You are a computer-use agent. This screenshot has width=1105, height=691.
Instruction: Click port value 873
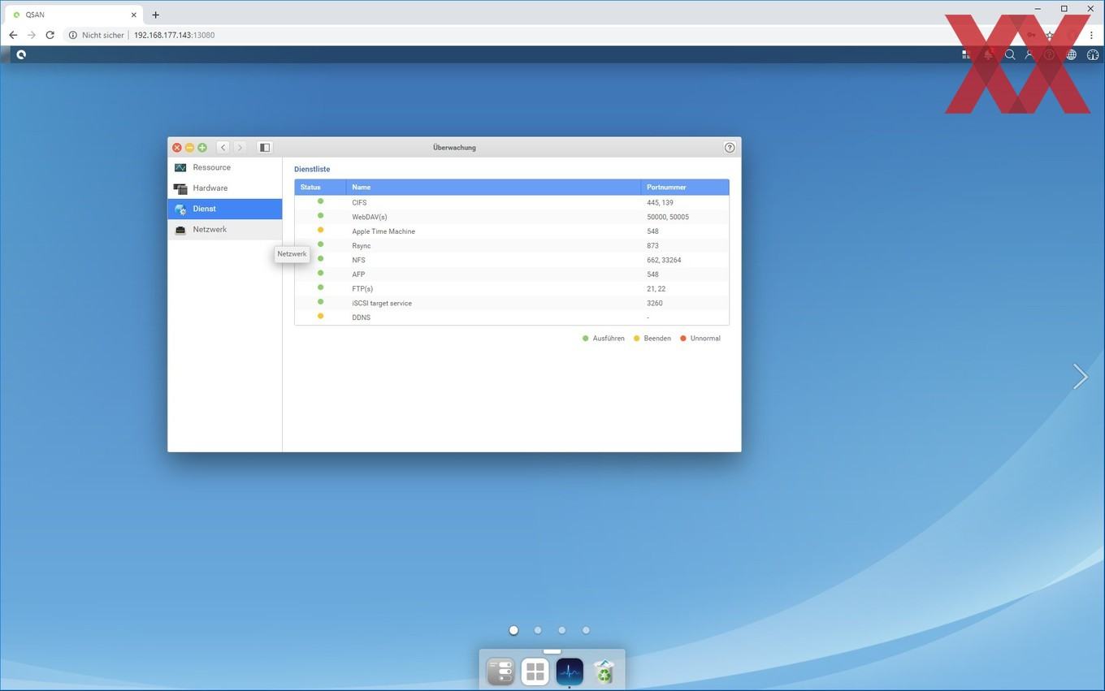pyautogui.click(x=652, y=246)
